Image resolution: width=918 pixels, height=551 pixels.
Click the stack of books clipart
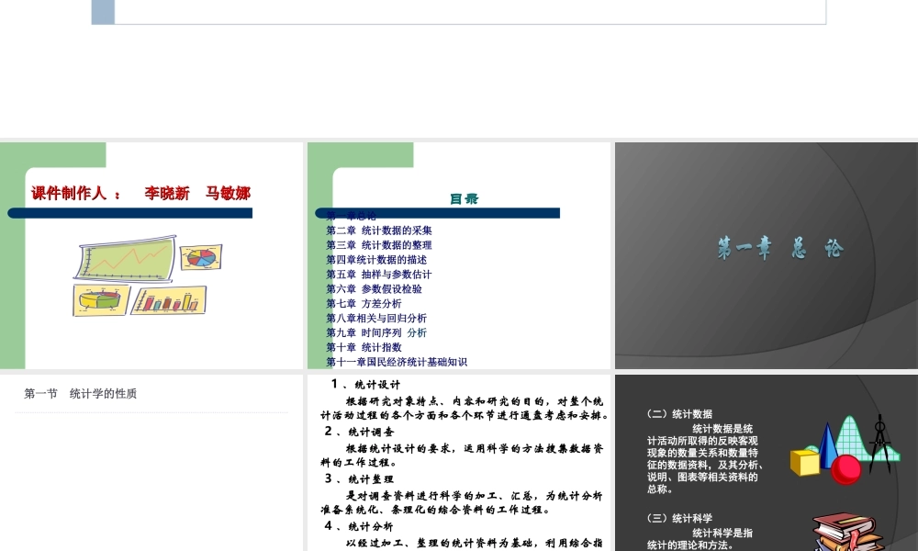[845, 533]
